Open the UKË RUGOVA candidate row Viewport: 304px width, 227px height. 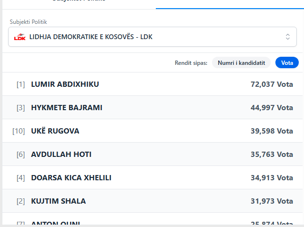55,131
